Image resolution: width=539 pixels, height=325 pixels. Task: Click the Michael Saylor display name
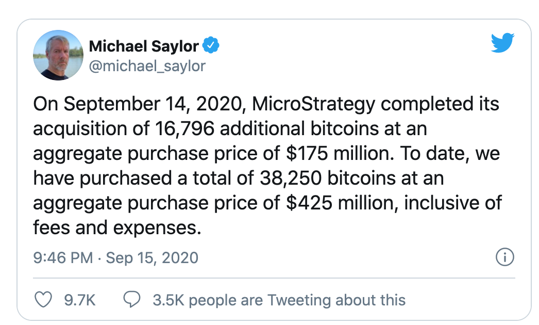(x=144, y=46)
